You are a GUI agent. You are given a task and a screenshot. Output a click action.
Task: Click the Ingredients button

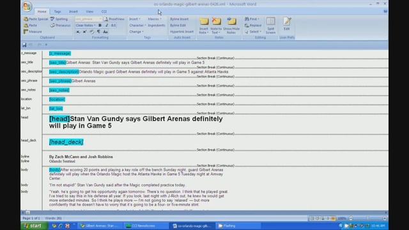[157, 26]
